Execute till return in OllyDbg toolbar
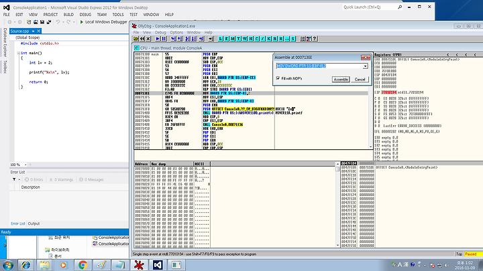483x271 pixels. coord(201,39)
